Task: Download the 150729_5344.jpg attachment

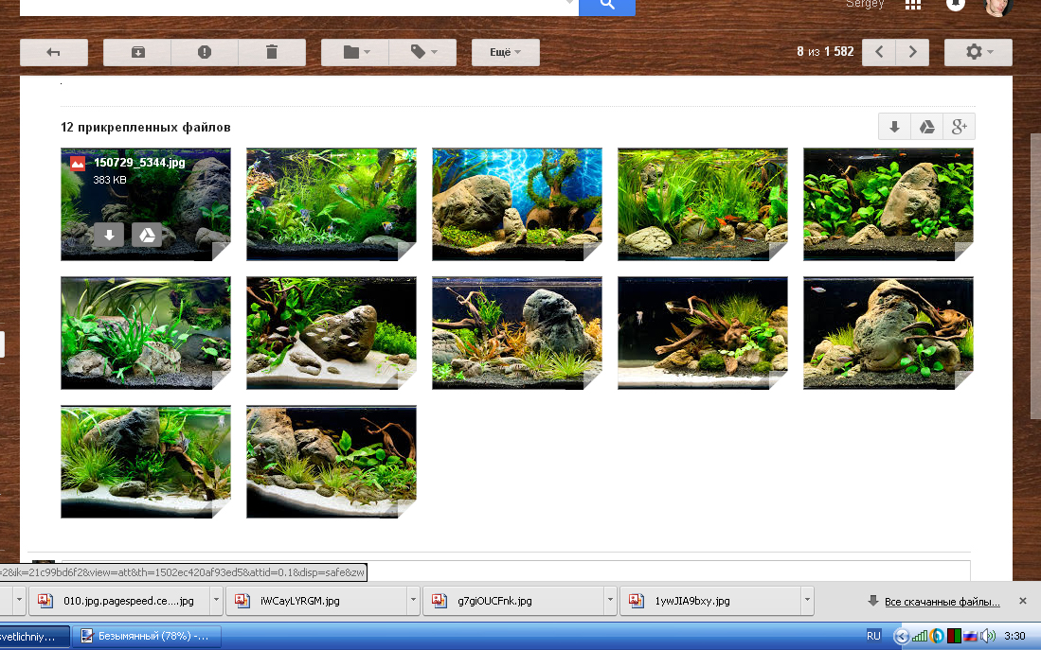Action: click(x=109, y=235)
